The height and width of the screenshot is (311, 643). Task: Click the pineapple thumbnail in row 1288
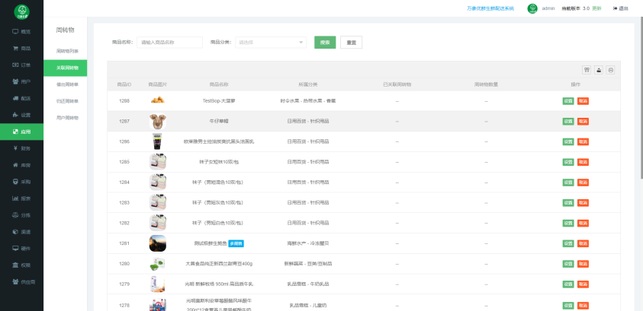[x=157, y=100]
